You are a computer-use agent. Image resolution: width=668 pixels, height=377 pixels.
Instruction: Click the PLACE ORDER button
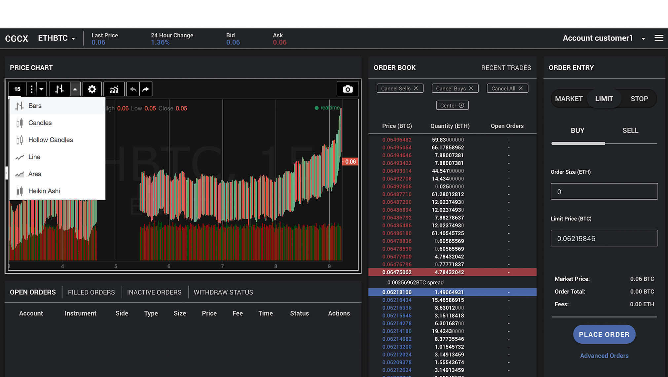tap(604, 334)
